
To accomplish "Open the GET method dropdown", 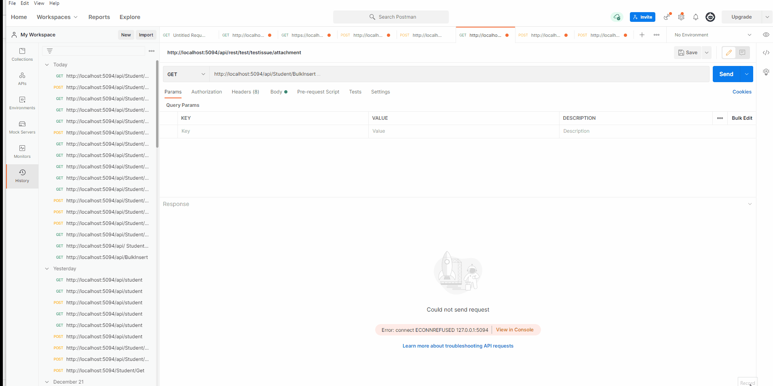I will [186, 74].
